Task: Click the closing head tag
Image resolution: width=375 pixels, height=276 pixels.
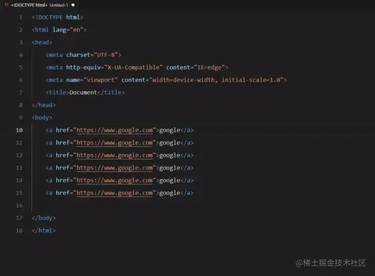Action: 44,105
